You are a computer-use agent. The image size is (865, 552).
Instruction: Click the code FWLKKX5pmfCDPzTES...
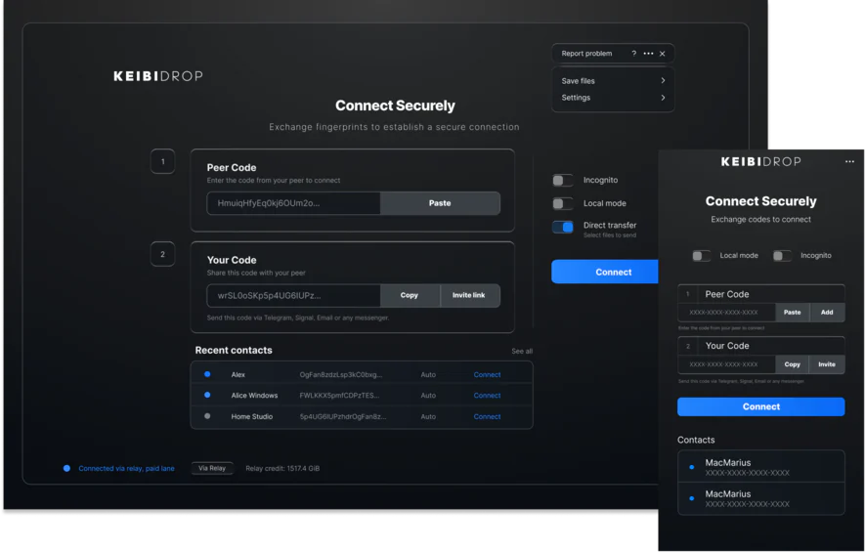coord(339,396)
